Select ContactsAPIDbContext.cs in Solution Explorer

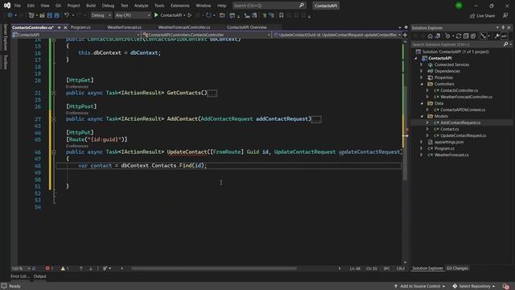462,110
